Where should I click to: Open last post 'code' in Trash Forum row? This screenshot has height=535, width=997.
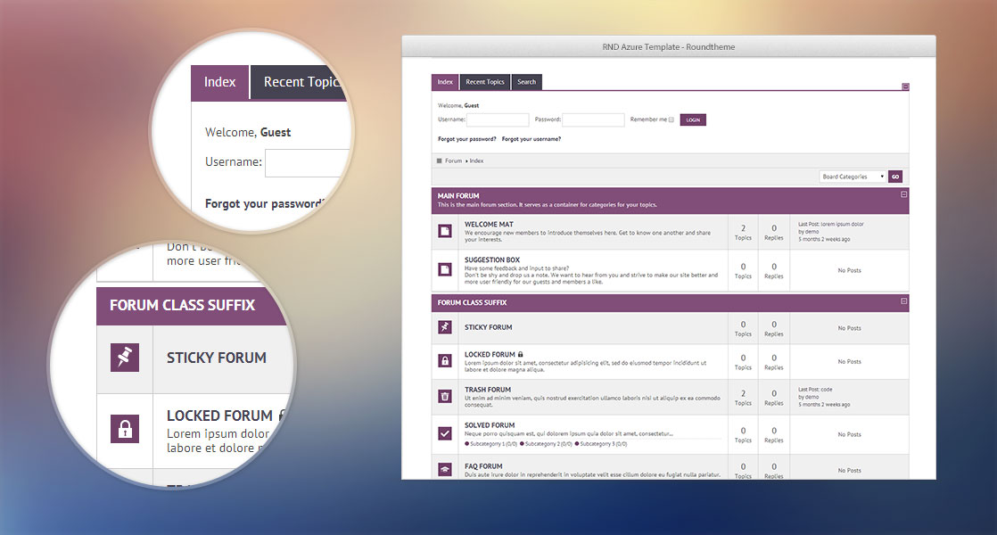[826, 390]
